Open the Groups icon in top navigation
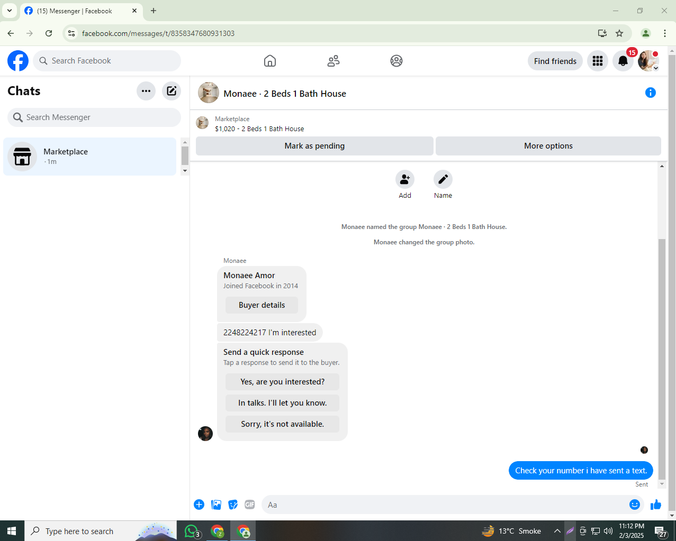This screenshot has height=541, width=676. tap(396, 61)
